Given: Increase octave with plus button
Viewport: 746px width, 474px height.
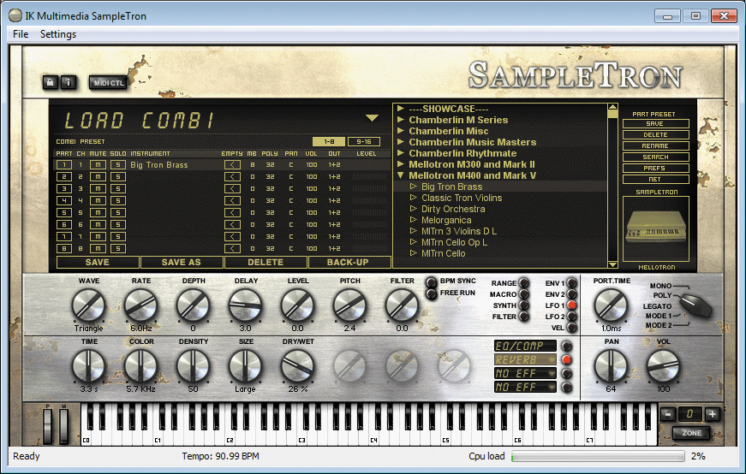Looking at the screenshot, I should pos(713,414).
